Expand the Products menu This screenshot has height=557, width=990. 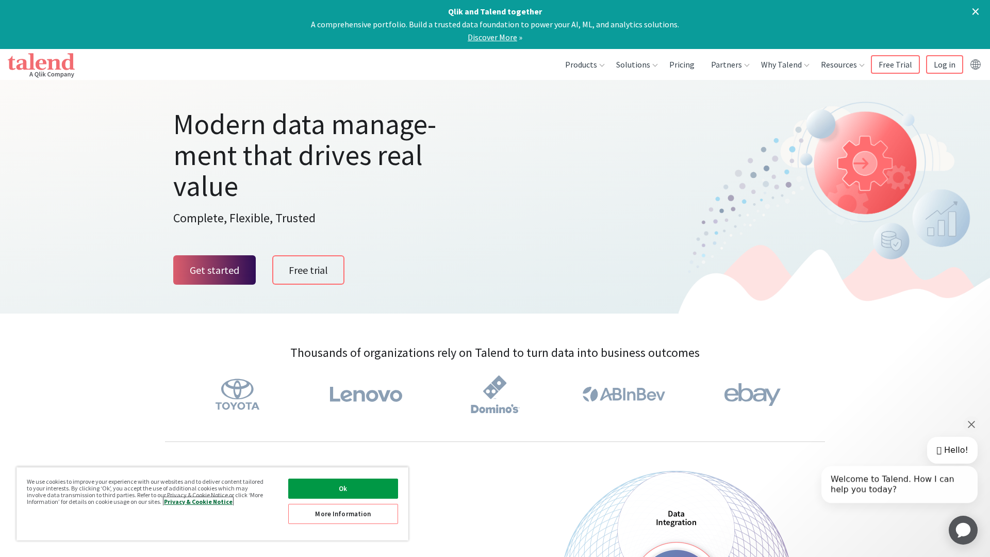click(x=584, y=64)
